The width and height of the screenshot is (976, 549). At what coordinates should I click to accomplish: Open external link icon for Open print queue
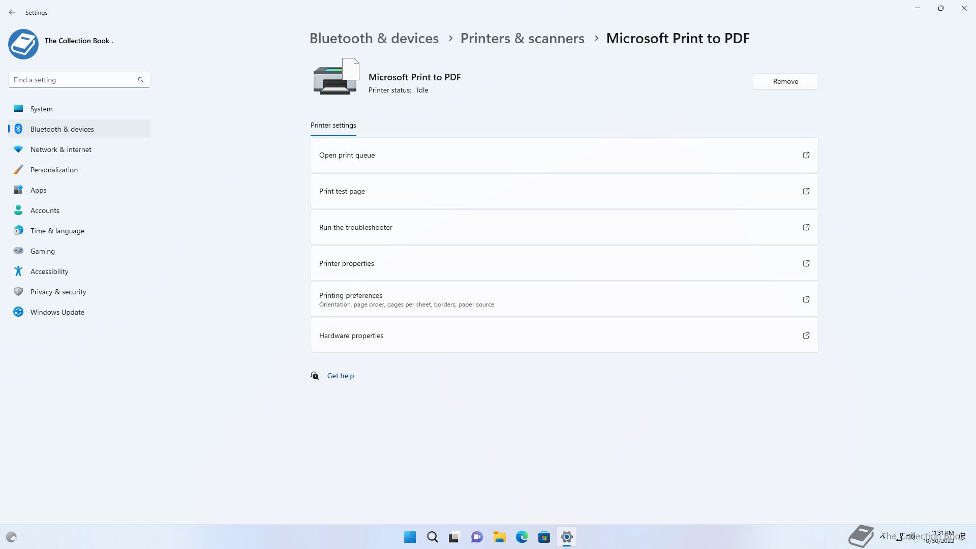pyautogui.click(x=806, y=155)
